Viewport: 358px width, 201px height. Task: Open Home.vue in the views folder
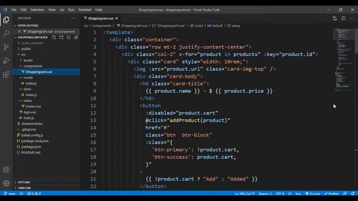click(x=33, y=107)
